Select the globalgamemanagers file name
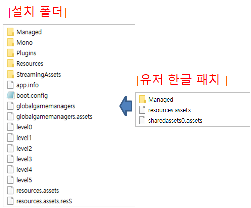251x208 pixels. point(45,106)
